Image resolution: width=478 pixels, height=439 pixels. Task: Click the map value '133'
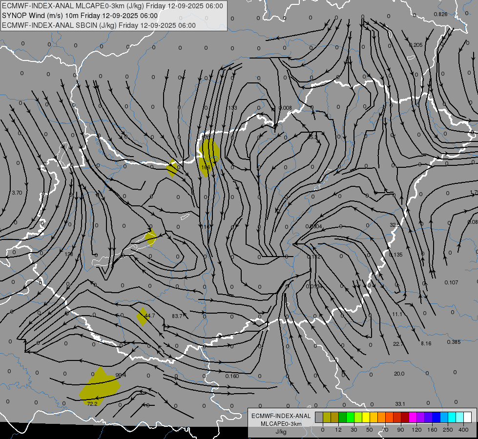coord(232,108)
